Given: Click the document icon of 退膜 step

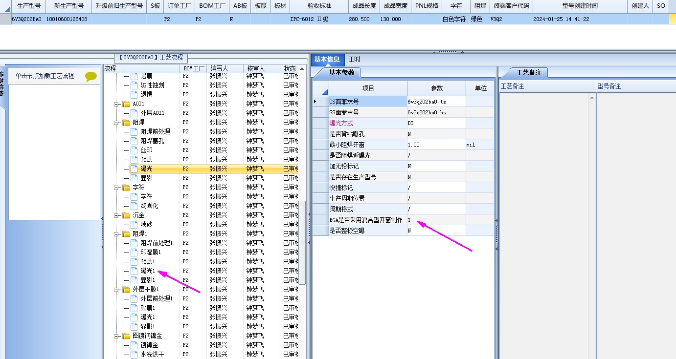Looking at the screenshot, I should [135, 76].
